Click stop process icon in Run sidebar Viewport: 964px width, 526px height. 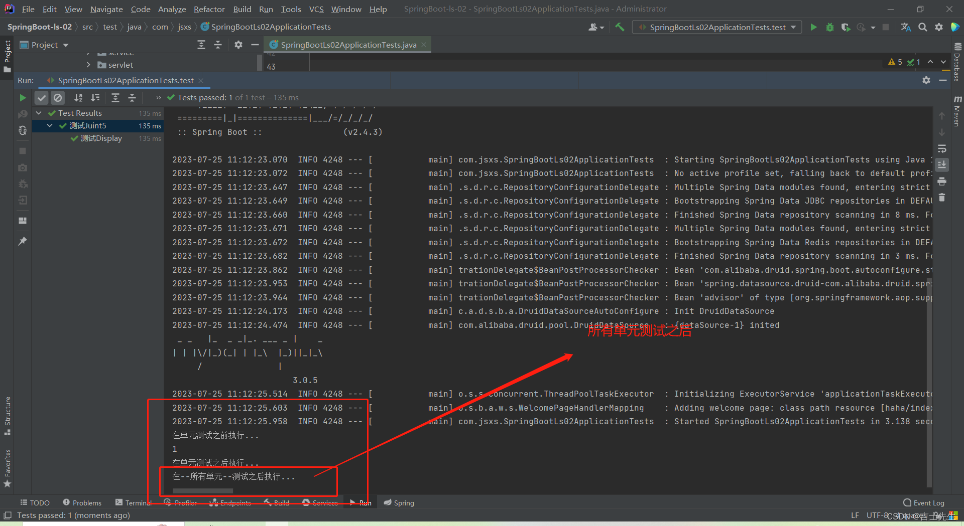[x=23, y=151]
